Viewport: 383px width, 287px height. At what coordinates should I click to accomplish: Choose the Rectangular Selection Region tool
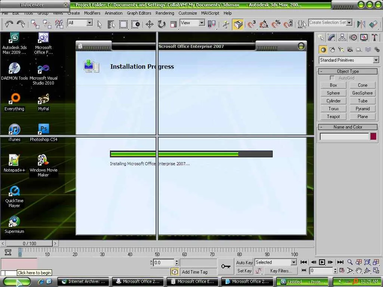[x=123, y=24]
